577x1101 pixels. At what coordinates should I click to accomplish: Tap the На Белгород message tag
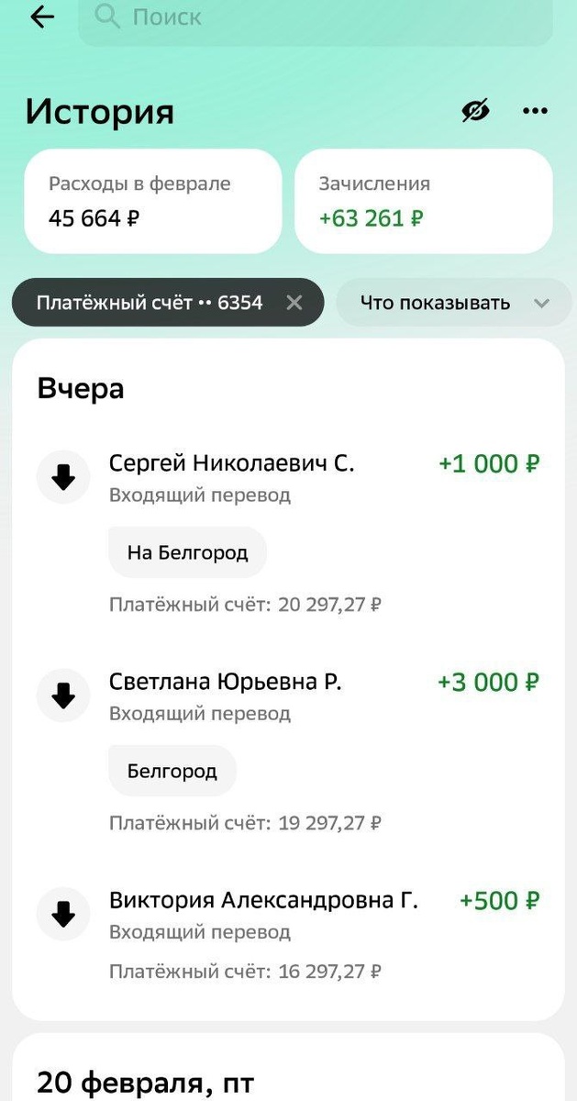(x=187, y=551)
